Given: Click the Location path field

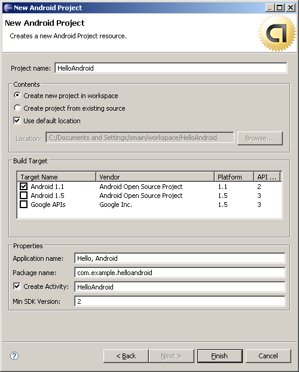Looking at the screenshot, I should (140, 138).
